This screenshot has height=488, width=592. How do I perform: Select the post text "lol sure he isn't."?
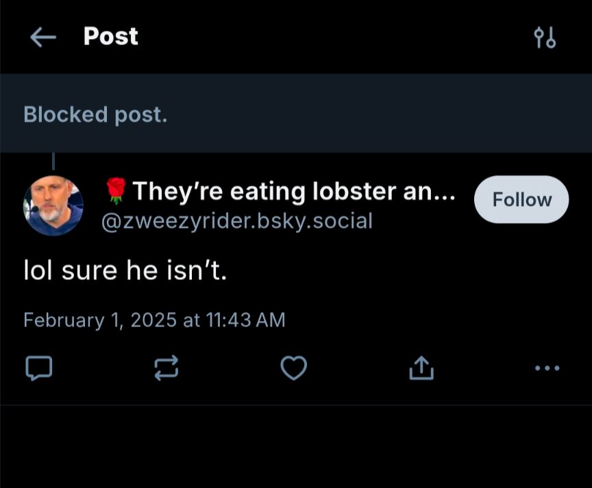point(125,272)
